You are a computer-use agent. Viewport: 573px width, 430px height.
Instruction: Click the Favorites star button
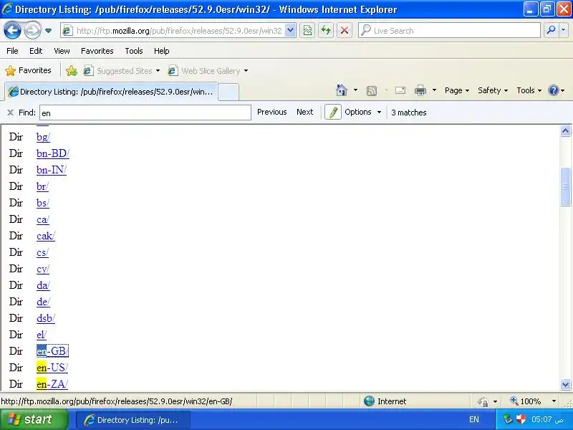pos(29,70)
